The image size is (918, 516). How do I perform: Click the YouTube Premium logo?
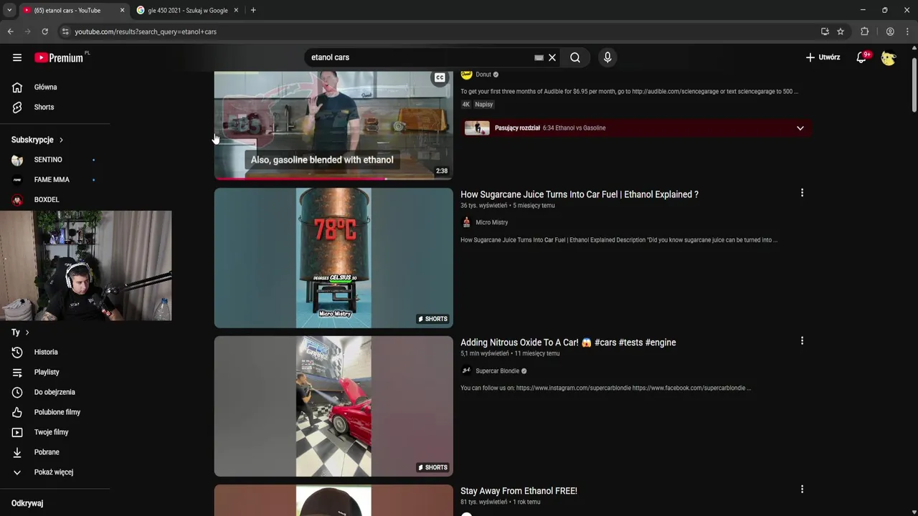[x=59, y=57]
